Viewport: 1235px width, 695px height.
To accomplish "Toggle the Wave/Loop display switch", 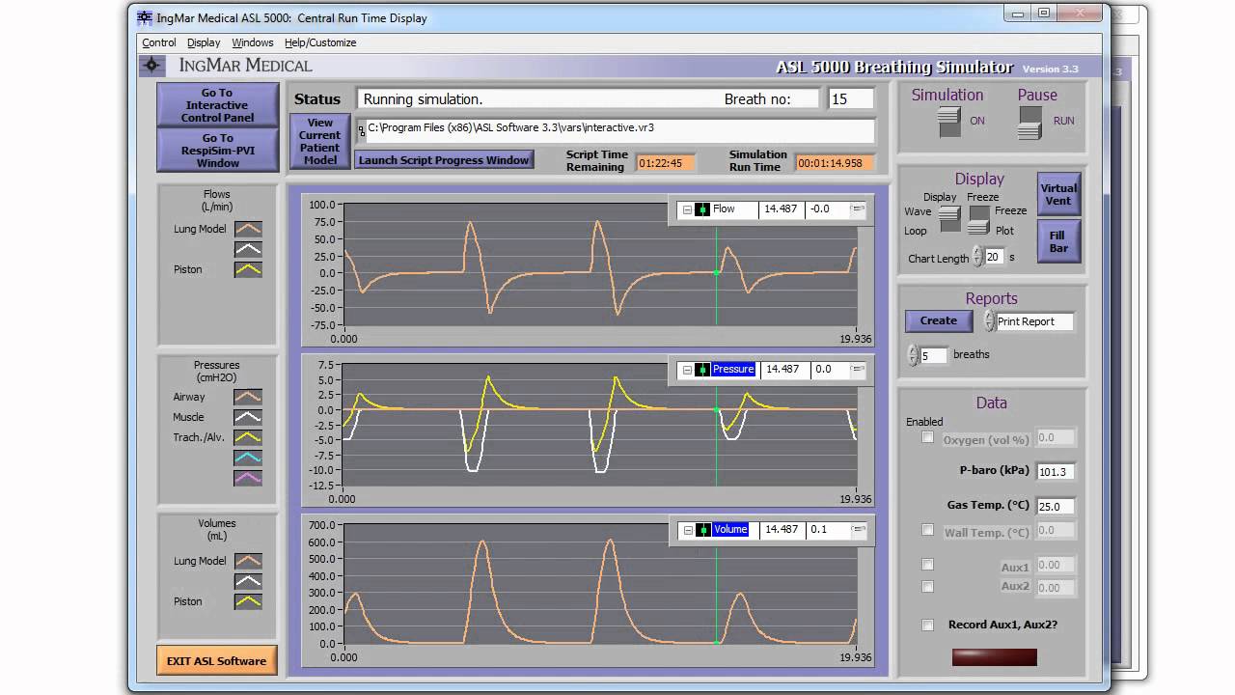I will coord(949,219).
